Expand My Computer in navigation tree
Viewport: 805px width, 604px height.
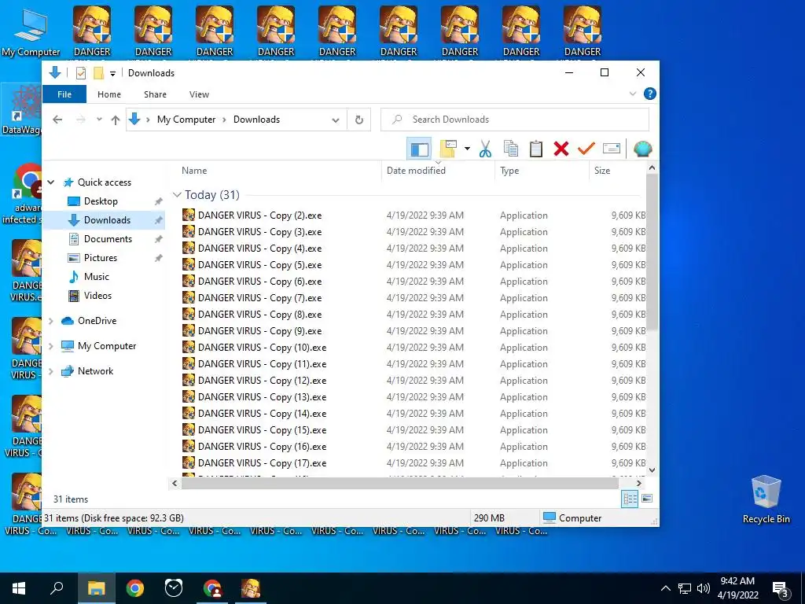click(x=51, y=346)
